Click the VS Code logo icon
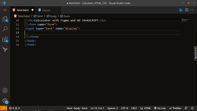Viewport: 197px width, 111px height. pos(4,3)
